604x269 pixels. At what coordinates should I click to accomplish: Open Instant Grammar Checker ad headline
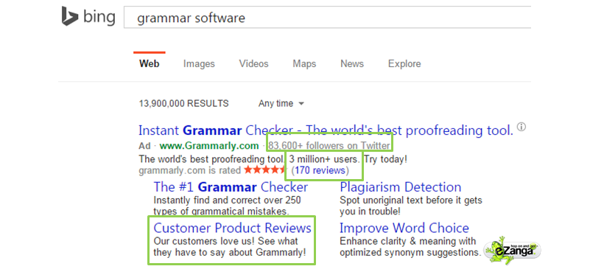[326, 130]
